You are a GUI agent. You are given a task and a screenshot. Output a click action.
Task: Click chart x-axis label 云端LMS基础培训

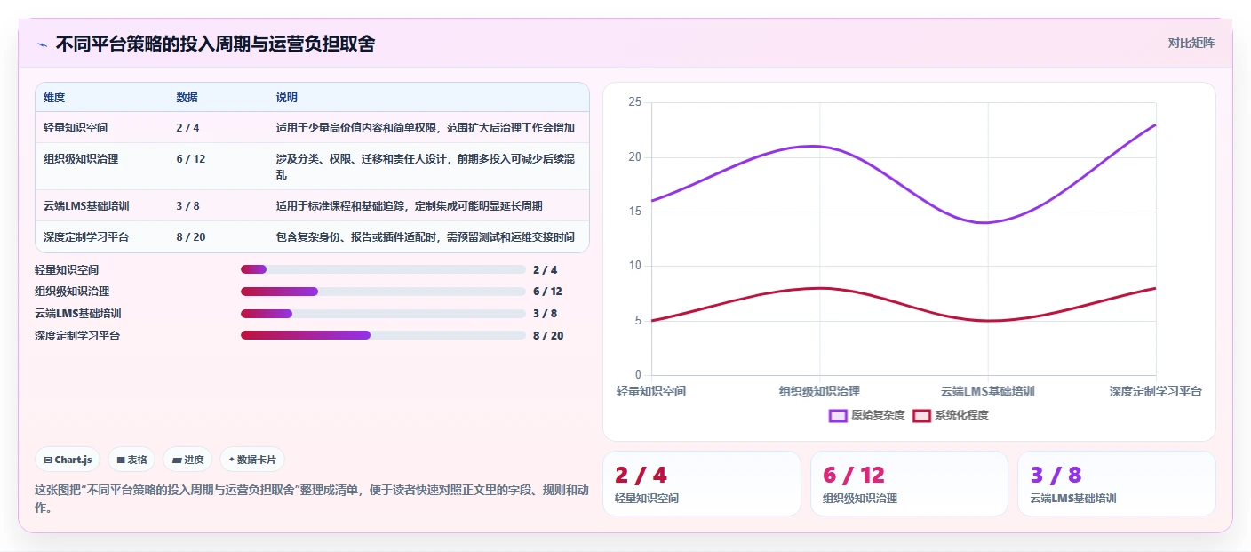[987, 391]
